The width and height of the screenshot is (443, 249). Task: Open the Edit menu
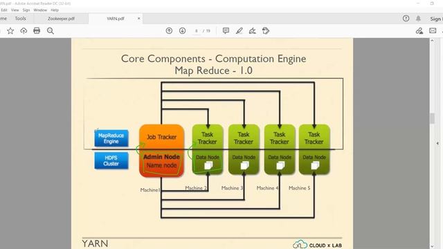point(4,10)
